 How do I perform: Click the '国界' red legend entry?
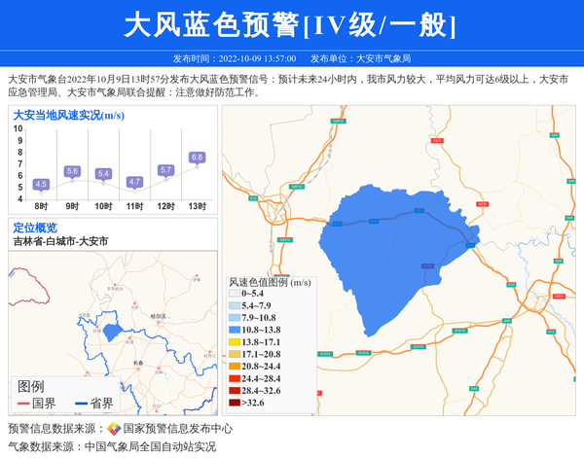37,404
